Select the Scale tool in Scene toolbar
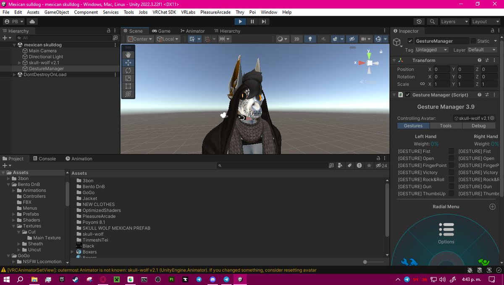This screenshot has height=285, width=504. [128, 78]
